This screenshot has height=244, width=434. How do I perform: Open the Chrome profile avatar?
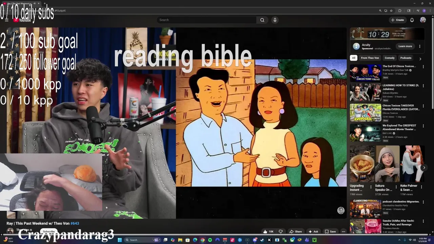424,11
